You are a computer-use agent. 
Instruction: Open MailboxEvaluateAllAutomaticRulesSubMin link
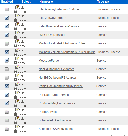67,52
